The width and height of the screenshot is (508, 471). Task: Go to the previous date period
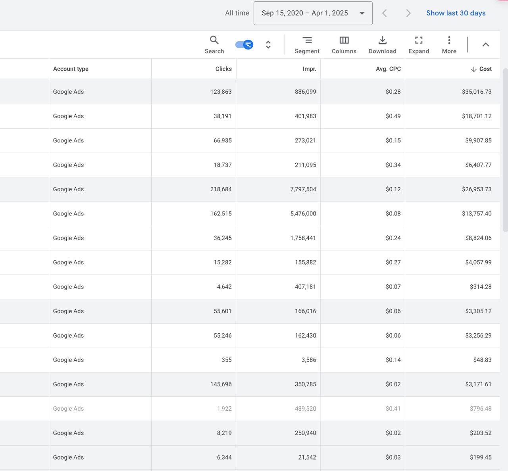pyautogui.click(x=384, y=13)
